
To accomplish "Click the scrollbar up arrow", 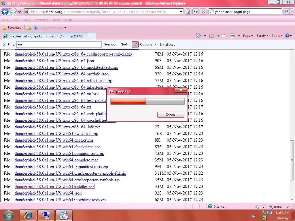I will click(292, 52).
